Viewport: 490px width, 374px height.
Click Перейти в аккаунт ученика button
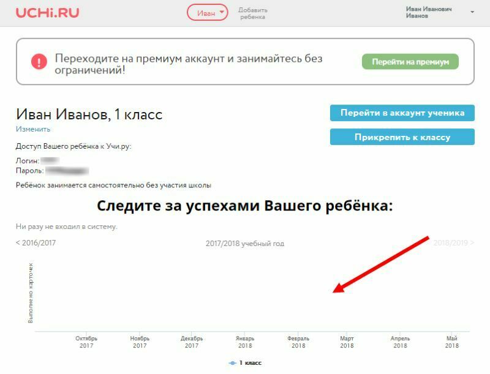coord(402,113)
